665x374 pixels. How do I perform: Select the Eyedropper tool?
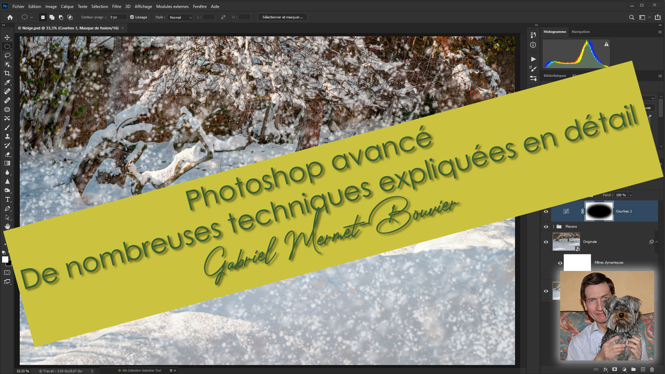tap(7, 82)
